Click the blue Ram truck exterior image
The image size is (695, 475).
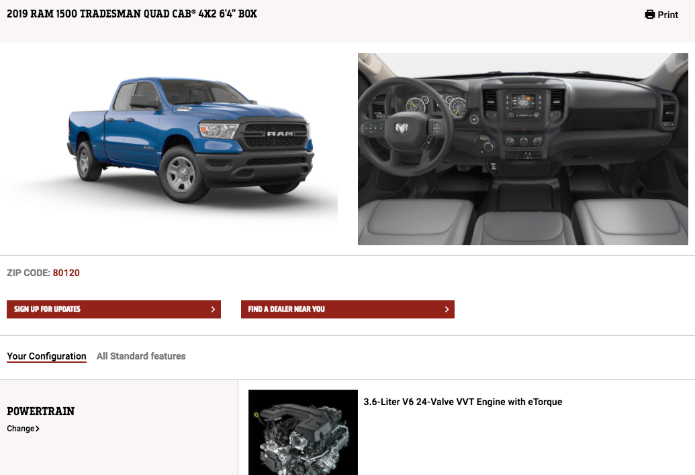click(x=191, y=140)
